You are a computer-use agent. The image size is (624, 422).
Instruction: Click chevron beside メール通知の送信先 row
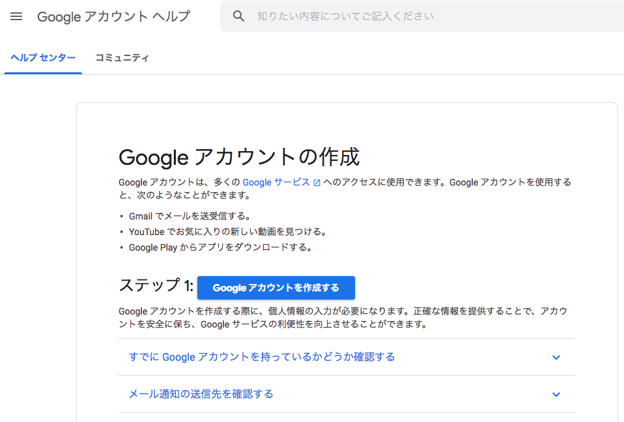[556, 394]
